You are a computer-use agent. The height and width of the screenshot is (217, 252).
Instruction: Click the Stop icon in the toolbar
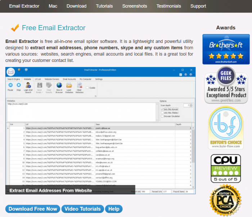(19, 85)
